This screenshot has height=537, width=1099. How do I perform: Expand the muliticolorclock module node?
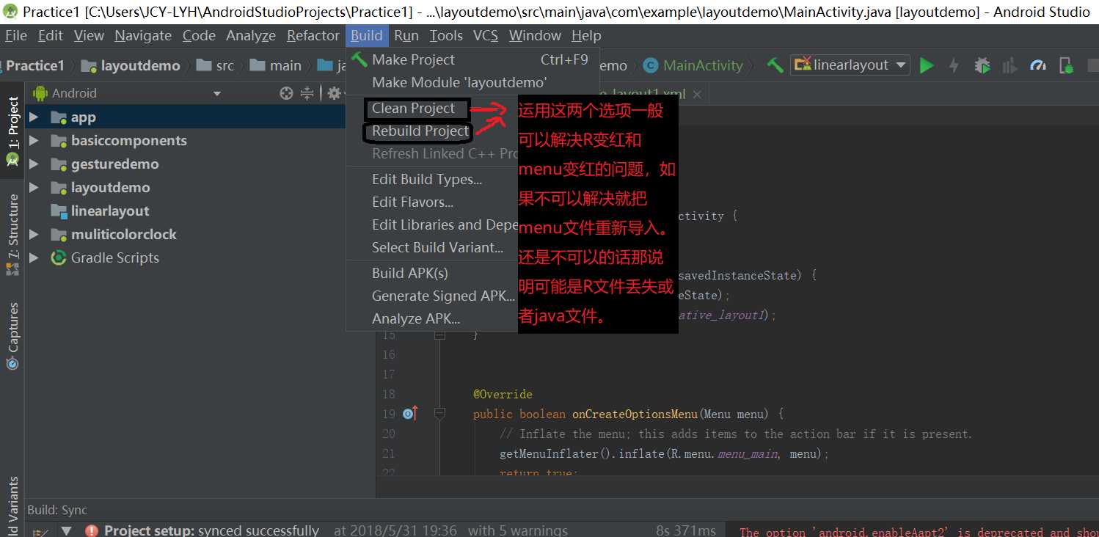pyautogui.click(x=34, y=235)
